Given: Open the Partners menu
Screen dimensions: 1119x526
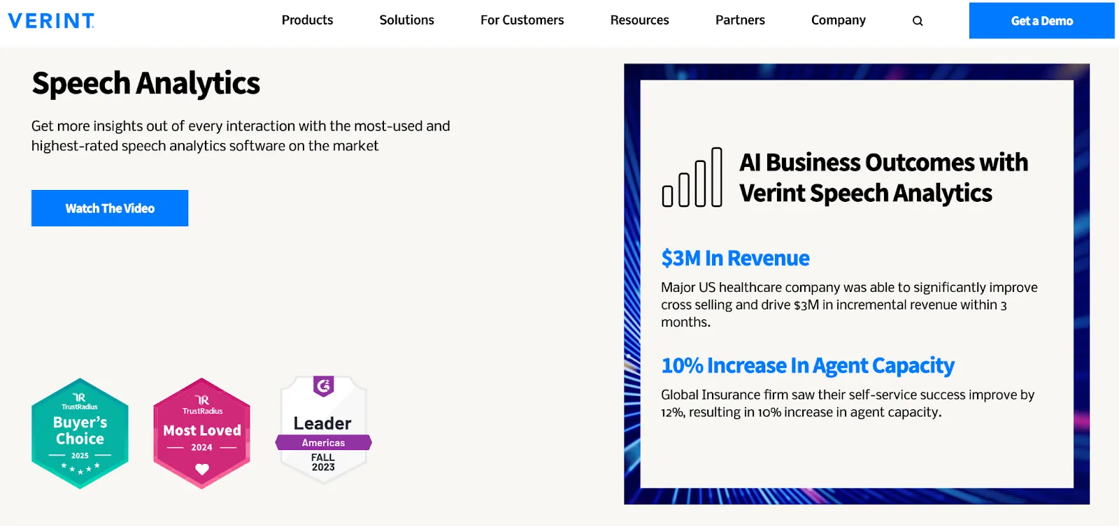Looking at the screenshot, I should 740,20.
